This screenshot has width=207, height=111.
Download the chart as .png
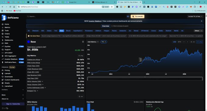coord(199,42)
